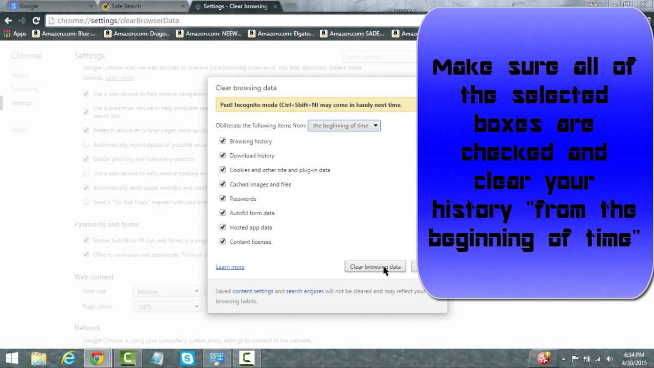Show hidden system tray icons

pos(564,359)
